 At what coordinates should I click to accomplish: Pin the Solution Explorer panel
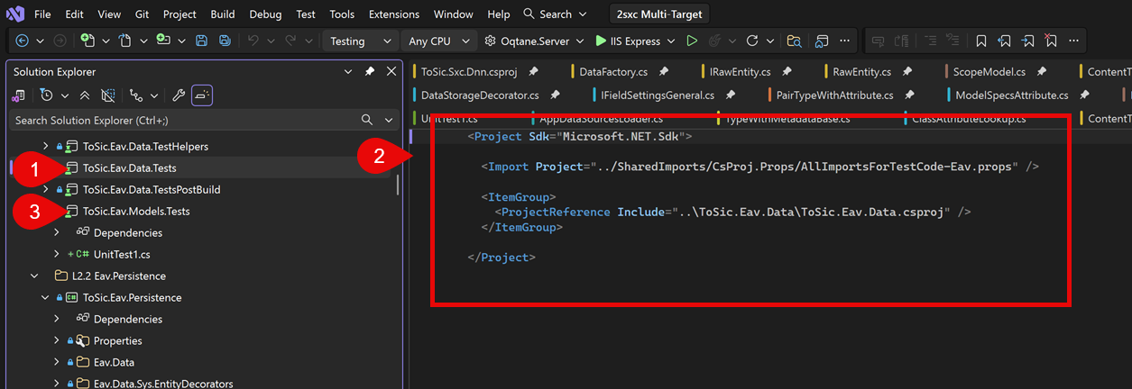(370, 71)
